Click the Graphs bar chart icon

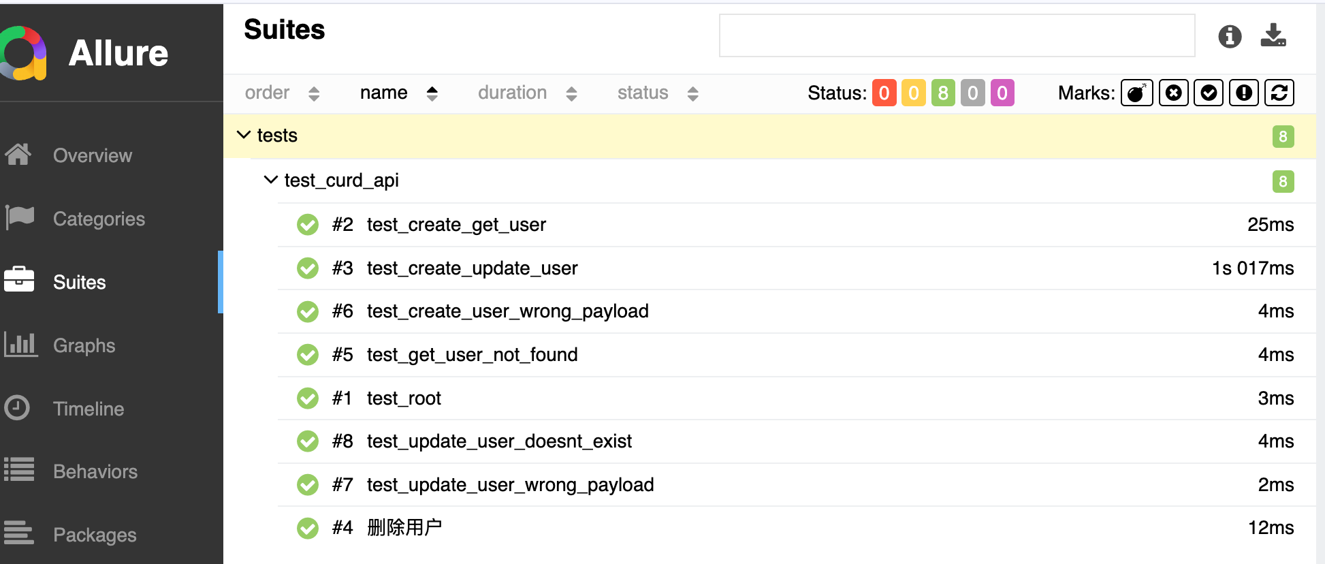(x=20, y=345)
